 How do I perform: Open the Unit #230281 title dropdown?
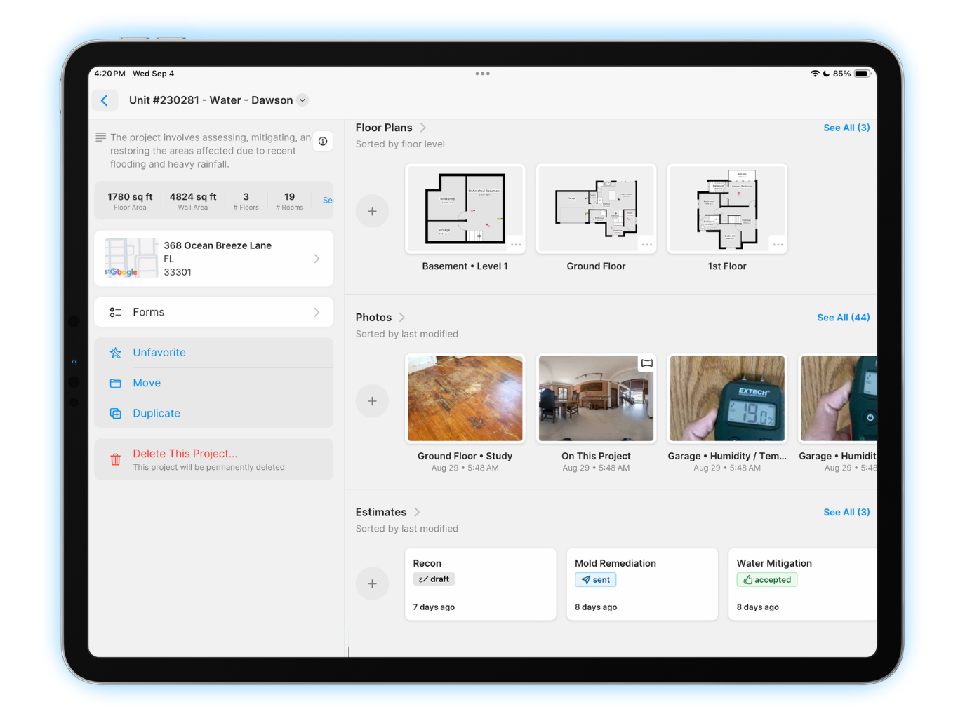point(302,100)
